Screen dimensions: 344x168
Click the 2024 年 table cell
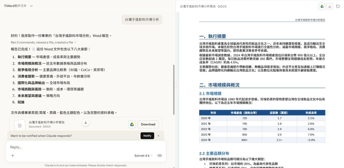coord(213,140)
